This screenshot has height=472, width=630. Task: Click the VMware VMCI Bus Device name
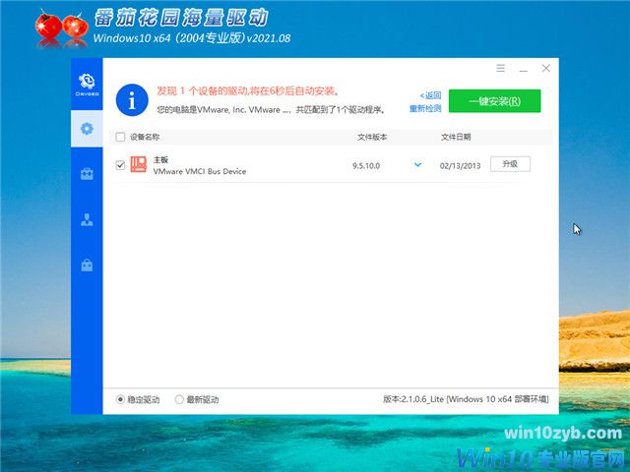[200, 171]
